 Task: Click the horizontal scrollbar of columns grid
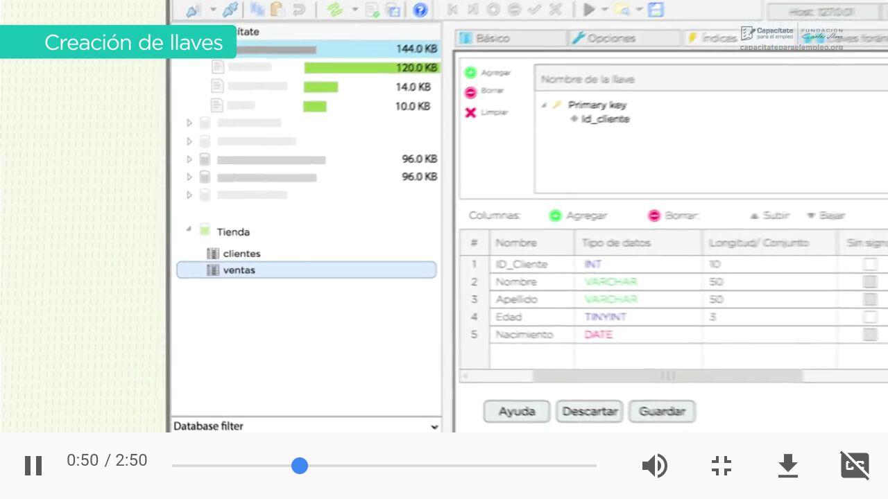pos(667,376)
